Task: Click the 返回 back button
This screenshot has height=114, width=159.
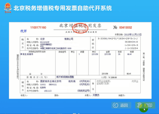Action: click(121, 105)
